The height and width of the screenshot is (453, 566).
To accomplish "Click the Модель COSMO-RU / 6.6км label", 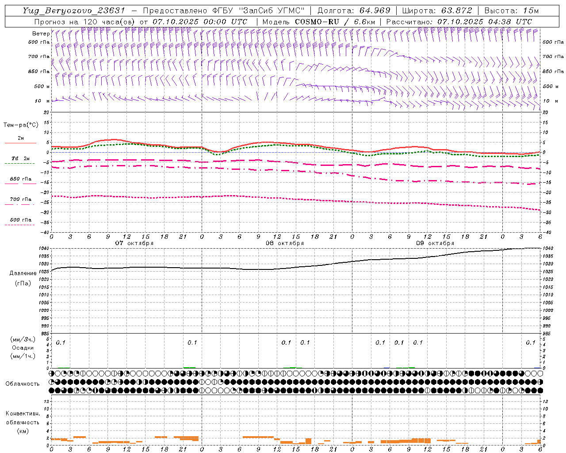I will point(318,22).
